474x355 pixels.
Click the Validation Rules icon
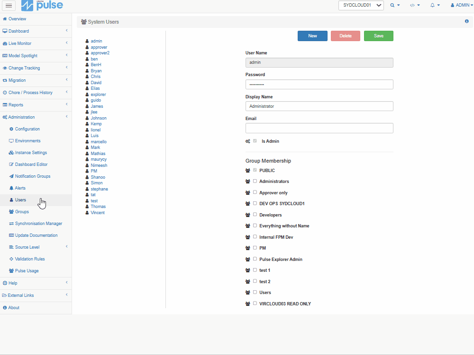pyautogui.click(x=11, y=259)
